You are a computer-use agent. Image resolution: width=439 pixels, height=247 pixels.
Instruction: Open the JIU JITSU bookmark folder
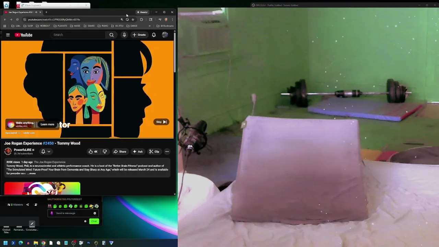click(117, 26)
